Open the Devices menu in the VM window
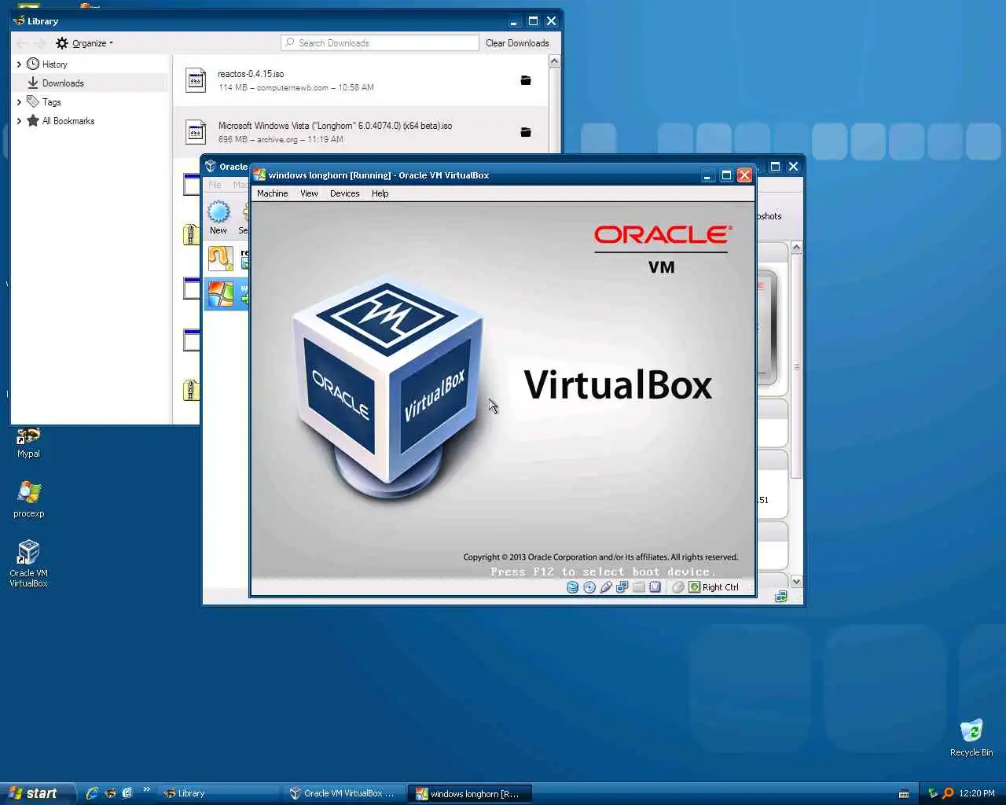Screen dimensions: 1006x805 click(344, 193)
